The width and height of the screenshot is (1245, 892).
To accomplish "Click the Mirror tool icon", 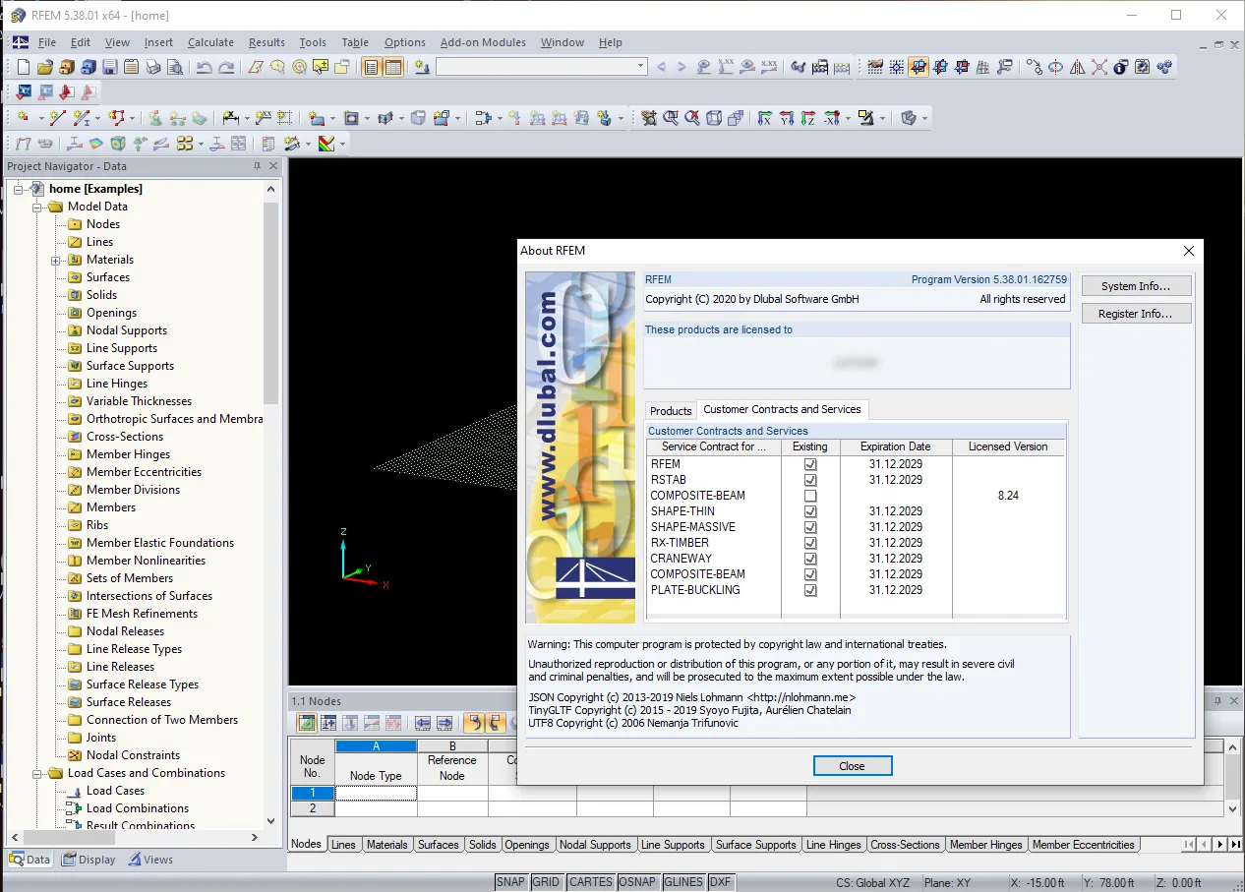I will tap(1078, 67).
